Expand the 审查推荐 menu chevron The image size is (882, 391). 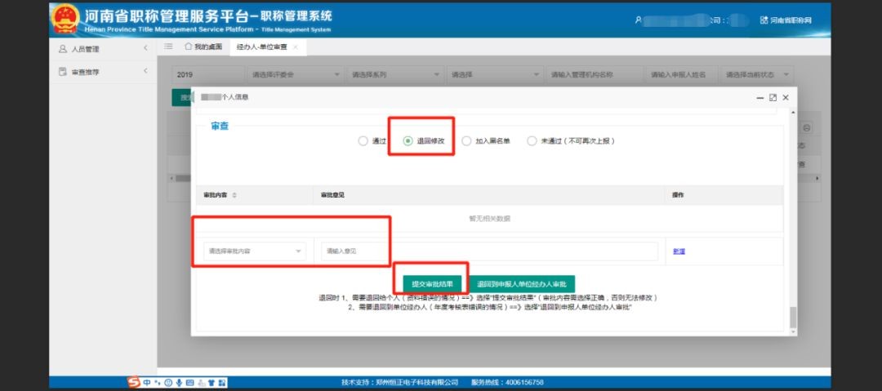pos(145,72)
